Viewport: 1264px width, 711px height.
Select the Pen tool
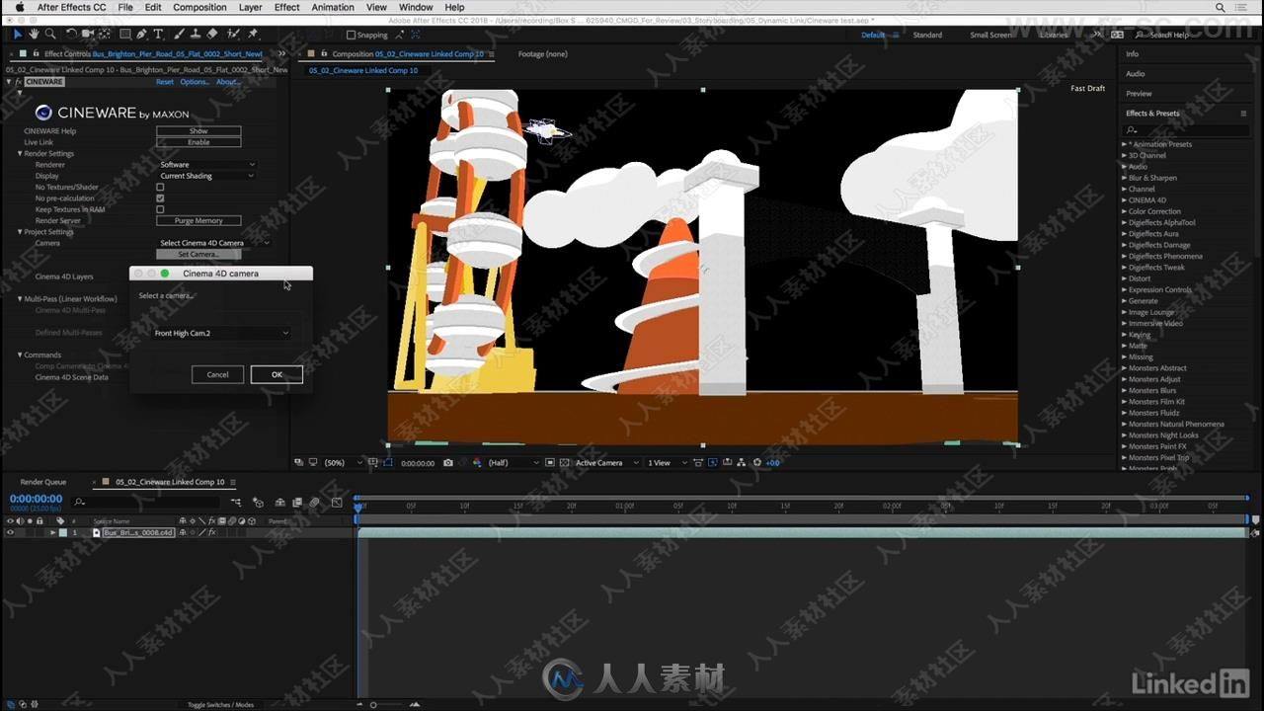pyautogui.click(x=141, y=34)
